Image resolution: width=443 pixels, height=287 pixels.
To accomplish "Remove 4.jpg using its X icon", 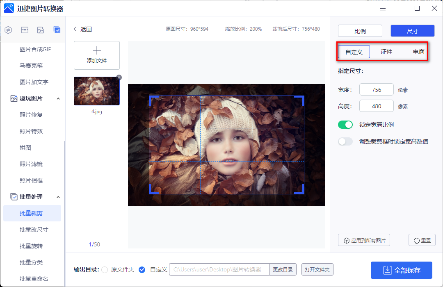I will point(119,77).
